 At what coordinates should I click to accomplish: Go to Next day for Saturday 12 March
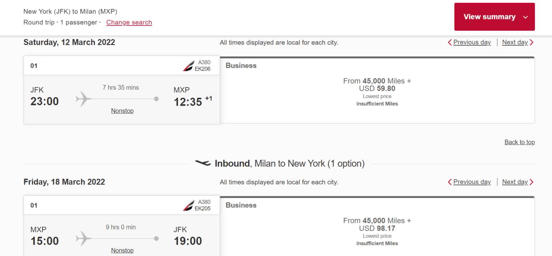point(515,42)
